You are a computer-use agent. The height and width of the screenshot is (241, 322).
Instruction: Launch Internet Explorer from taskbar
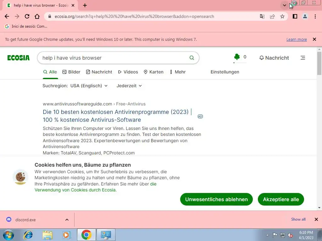tap(28, 235)
